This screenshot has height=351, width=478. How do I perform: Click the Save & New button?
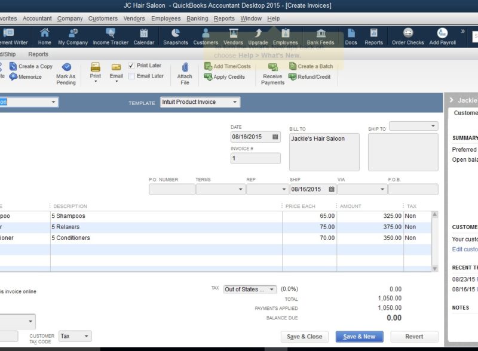tap(360, 337)
